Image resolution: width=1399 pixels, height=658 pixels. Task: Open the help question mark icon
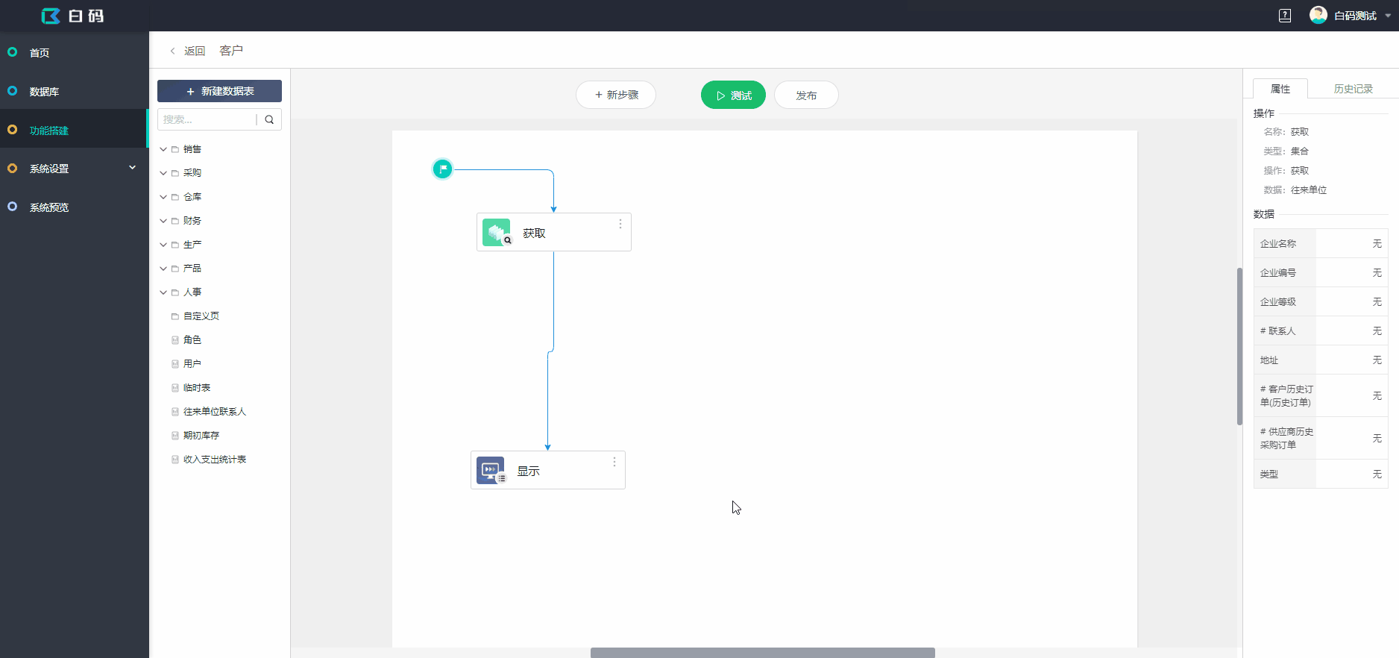(x=1284, y=16)
